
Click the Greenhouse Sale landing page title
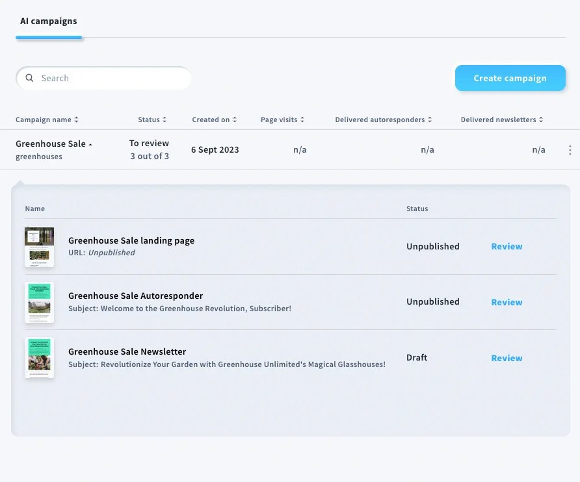(x=131, y=240)
